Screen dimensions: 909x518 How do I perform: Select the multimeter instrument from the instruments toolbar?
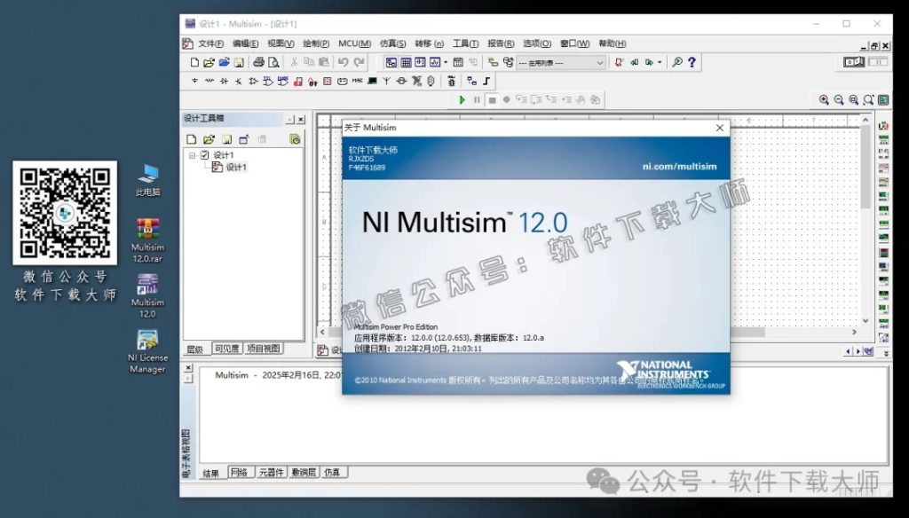tap(882, 125)
